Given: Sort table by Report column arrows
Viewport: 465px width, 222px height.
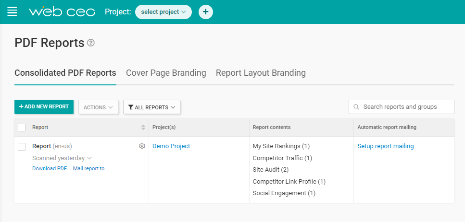Looking at the screenshot, I should pos(143,128).
